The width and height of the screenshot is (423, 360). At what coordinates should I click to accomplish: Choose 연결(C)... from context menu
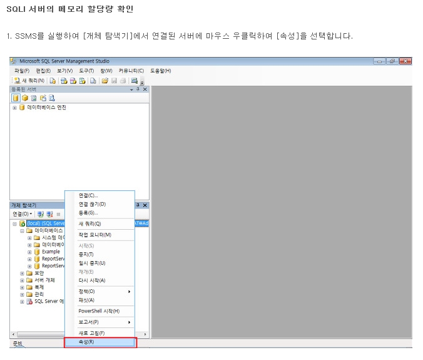click(x=99, y=195)
